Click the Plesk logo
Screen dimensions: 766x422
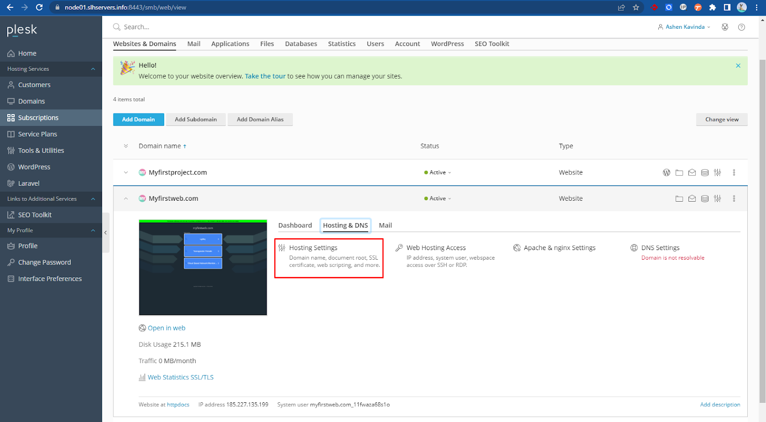(22, 30)
